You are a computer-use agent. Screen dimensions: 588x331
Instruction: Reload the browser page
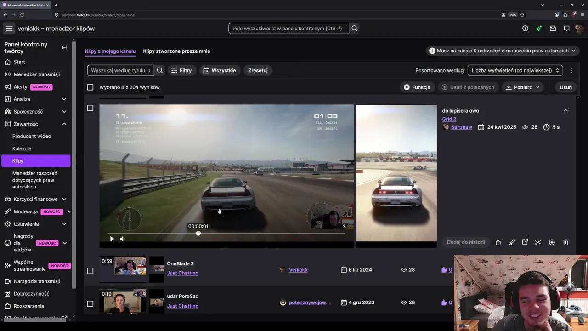pos(22,15)
